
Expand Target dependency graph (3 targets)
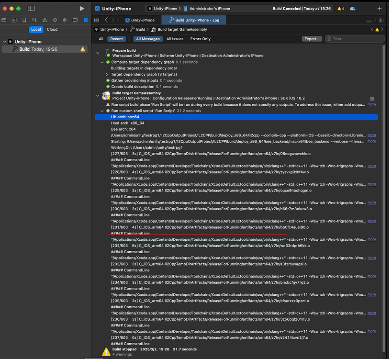point(107,74)
